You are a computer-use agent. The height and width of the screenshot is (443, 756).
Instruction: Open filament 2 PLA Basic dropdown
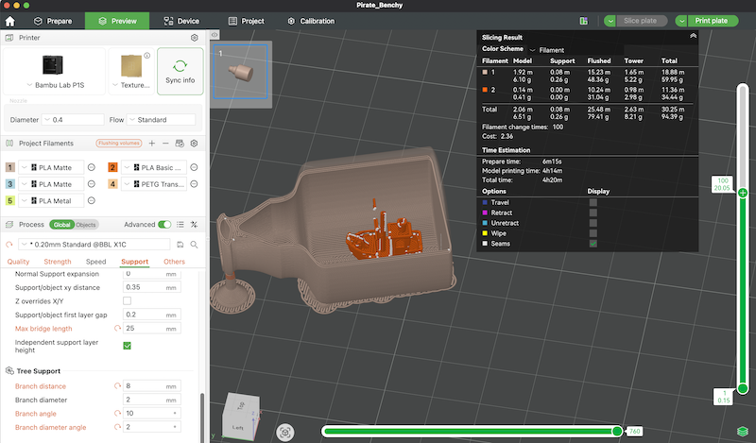tap(154, 167)
